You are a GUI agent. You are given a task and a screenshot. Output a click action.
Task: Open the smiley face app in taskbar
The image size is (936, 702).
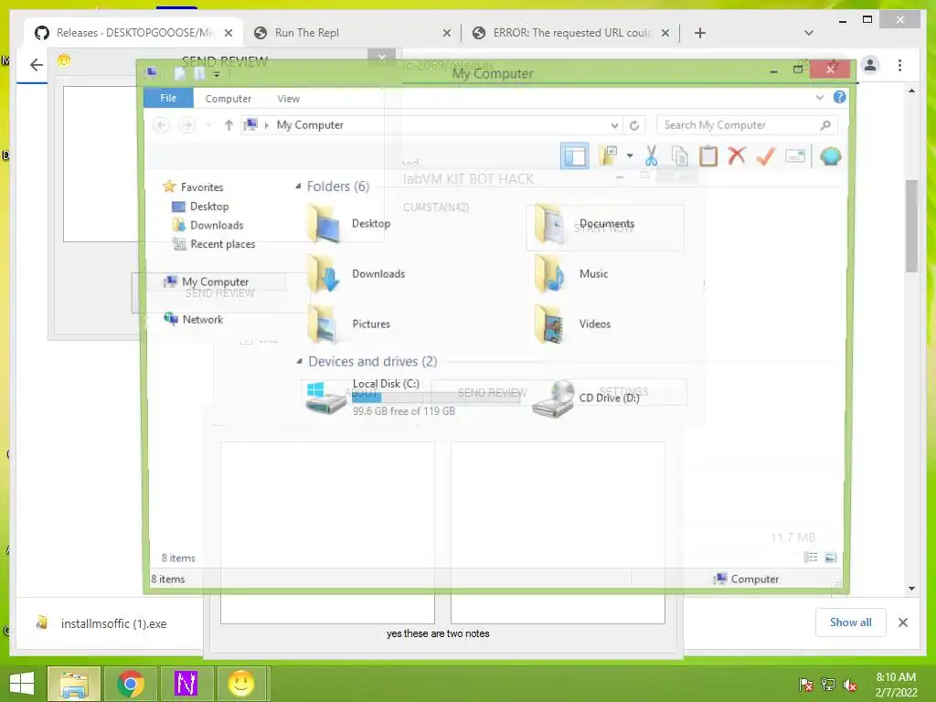[x=241, y=684]
